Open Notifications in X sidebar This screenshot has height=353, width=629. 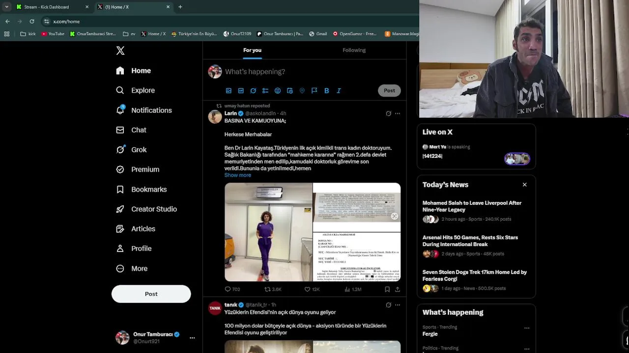point(144,110)
